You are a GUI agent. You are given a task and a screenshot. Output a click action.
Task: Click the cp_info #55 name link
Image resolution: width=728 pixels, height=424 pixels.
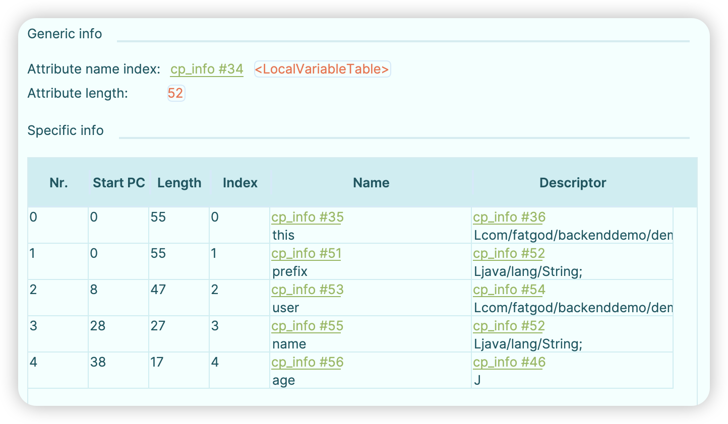[x=307, y=326]
